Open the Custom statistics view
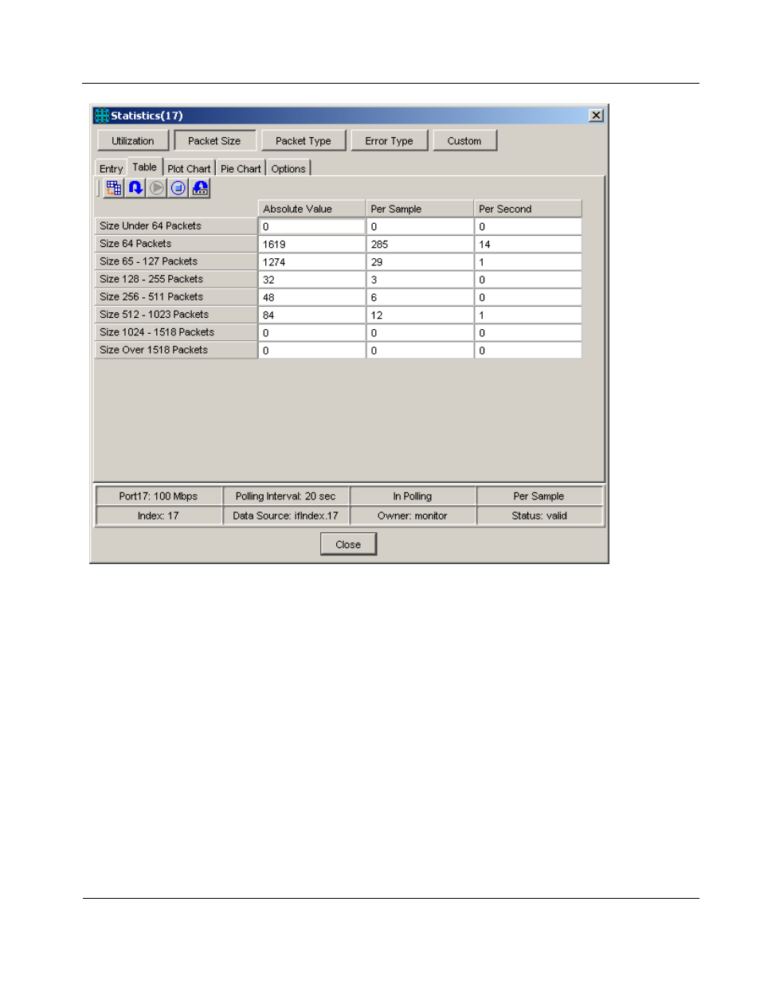Image resolution: width=760 pixels, height=984 pixels. coord(464,141)
